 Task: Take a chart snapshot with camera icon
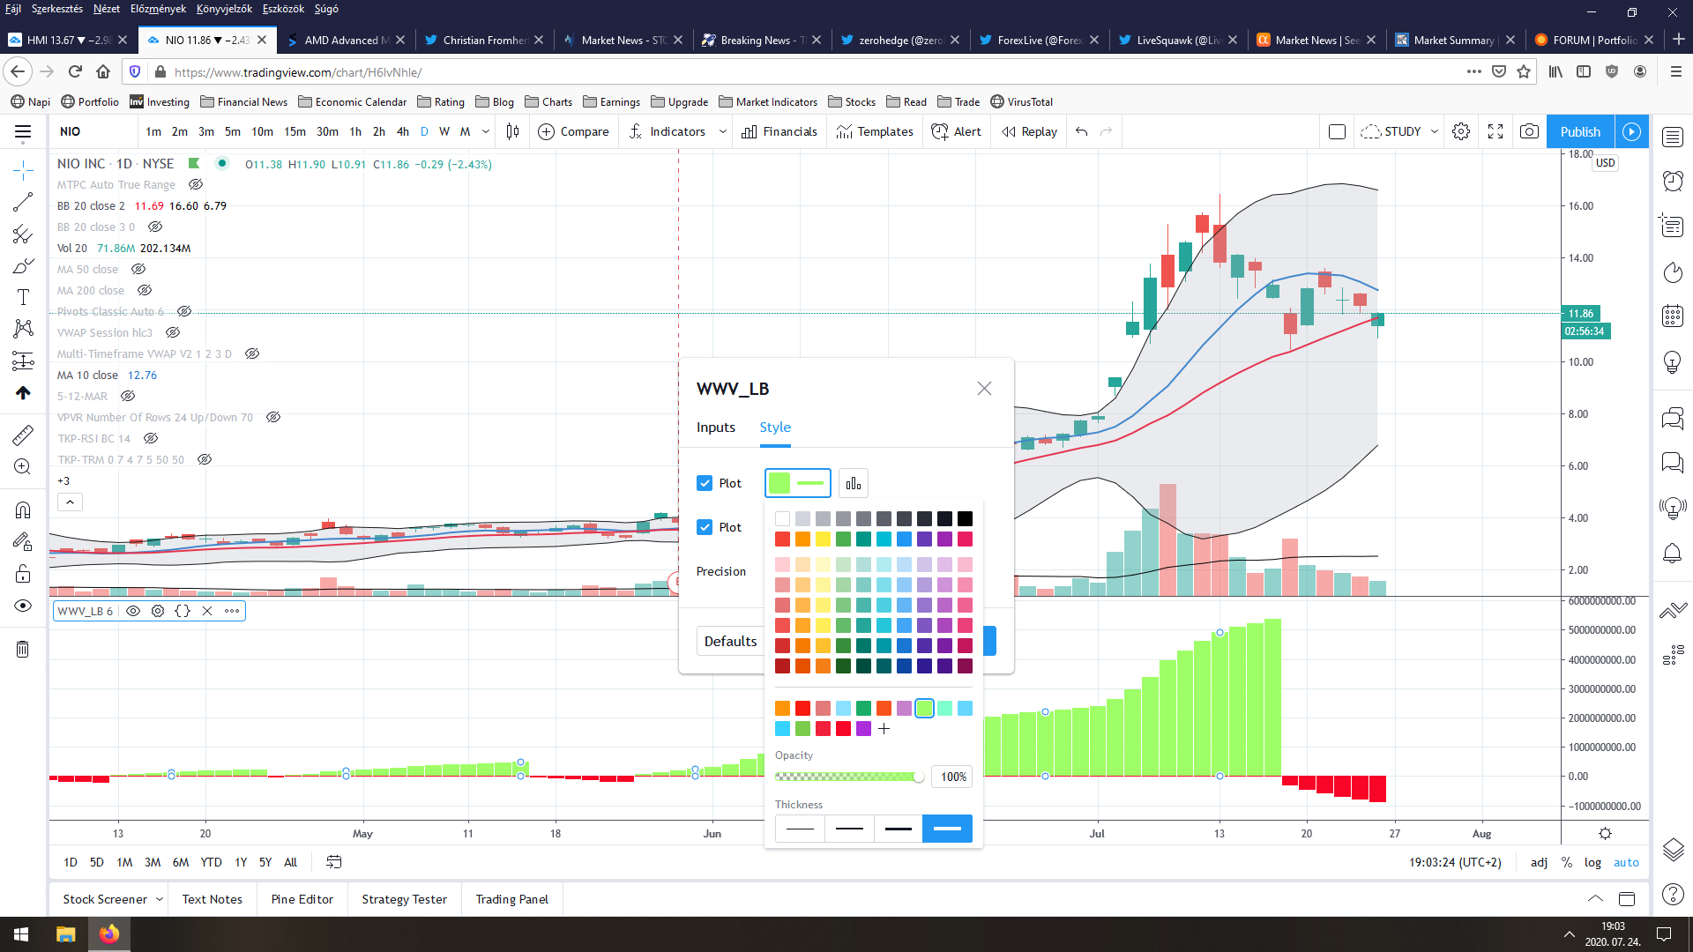tap(1529, 131)
